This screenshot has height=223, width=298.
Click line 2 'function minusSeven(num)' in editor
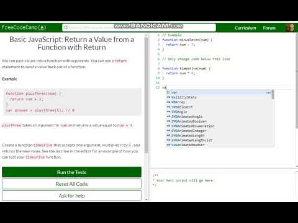[187, 40]
